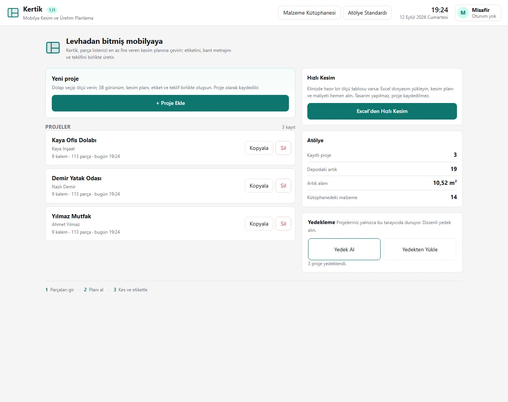Viewport: 508px width, 402px height.
Task: Click the 'PROJELER' section label
Action: [58, 127]
